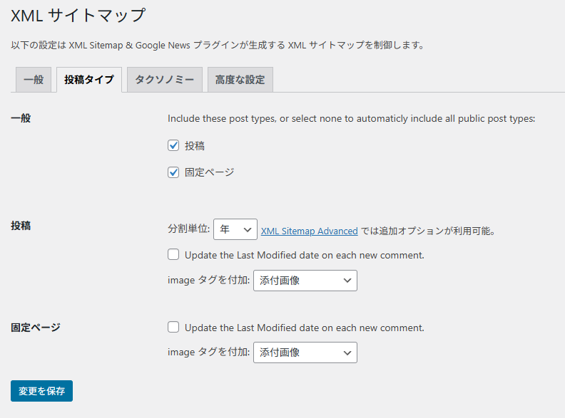Click the plugin description paragraph under the title
This screenshot has height=418, width=565.
[218, 45]
